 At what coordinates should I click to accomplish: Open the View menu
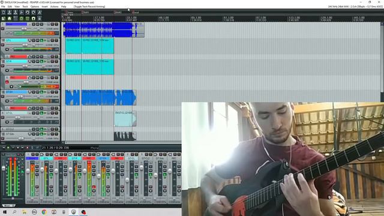click(17, 7)
